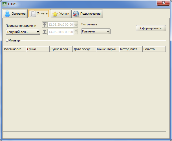The height and width of the screenshot is (141, 172).
Task: Click the start date arrow icon
Action: pos(45,25)
